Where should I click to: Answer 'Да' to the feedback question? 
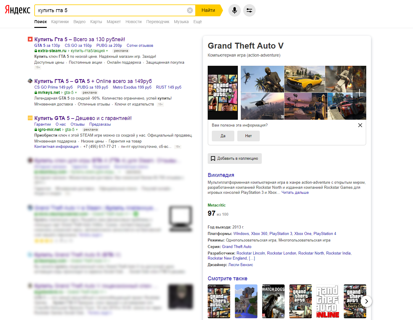223,136
